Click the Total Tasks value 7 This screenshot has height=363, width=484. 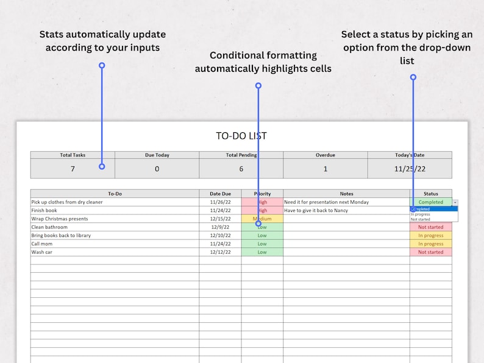[x=73, y=169]
